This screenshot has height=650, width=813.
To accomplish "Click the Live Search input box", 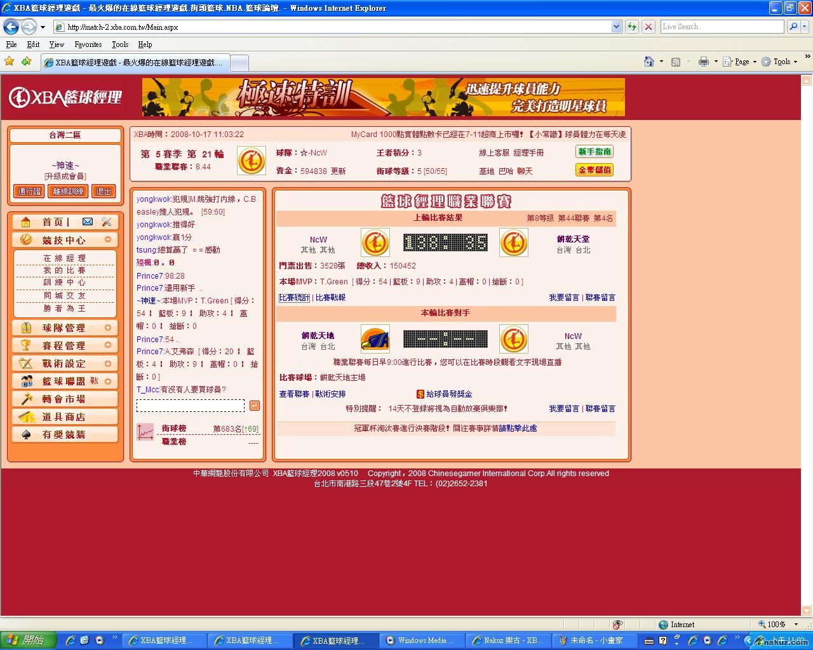I will click(x=722, y=27).
